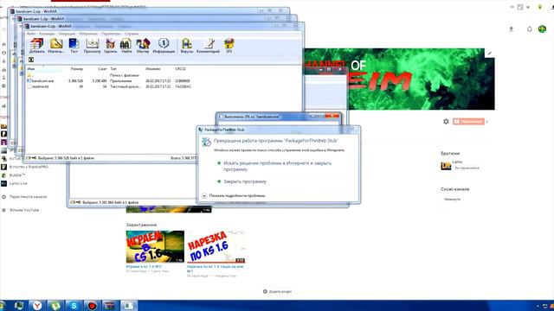Launch the Мастер (Wizard) toolbar icon
Image resolution: width=554 pixels, height=311 pixels.
click(143, 46)
